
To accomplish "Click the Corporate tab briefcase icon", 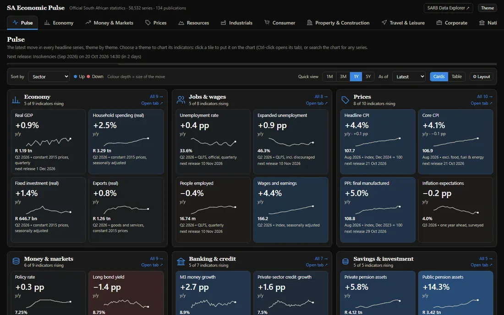I will point(439,22).
